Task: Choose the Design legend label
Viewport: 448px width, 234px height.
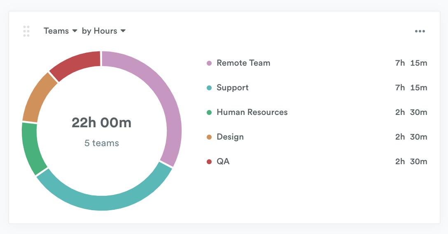Action: [x=230, y=137]
